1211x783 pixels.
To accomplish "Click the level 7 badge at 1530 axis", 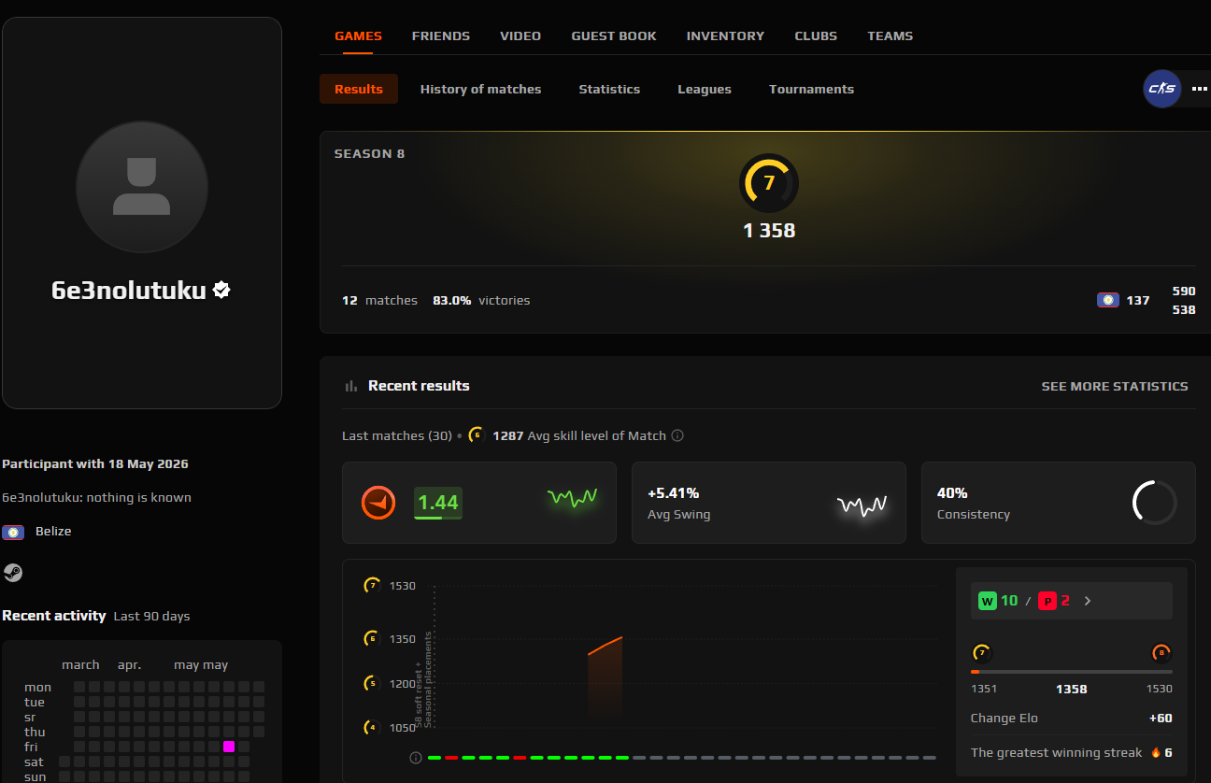I will (x=372, y=586).
